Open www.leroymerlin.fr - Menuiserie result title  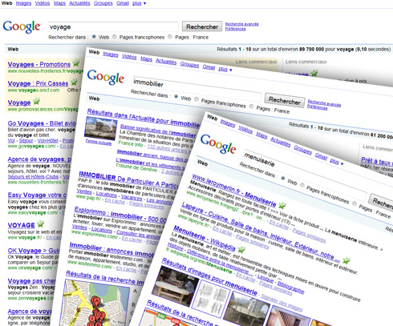click(x=234, y=191)
